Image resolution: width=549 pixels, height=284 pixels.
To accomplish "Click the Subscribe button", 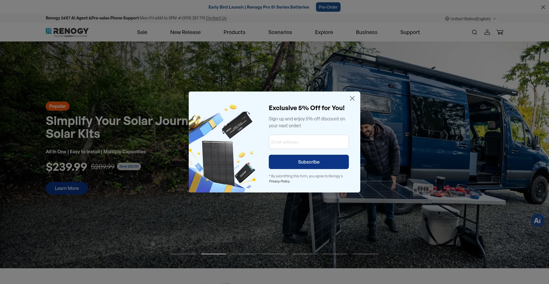I will [x=309, y=162].
